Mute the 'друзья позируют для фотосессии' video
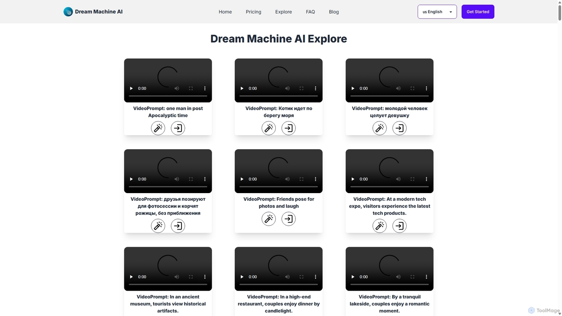 pos(177,179)
